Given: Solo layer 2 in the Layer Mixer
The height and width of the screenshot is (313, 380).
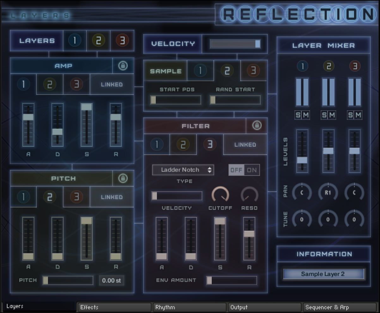Looking at the screenshot, I should [325, 115].
